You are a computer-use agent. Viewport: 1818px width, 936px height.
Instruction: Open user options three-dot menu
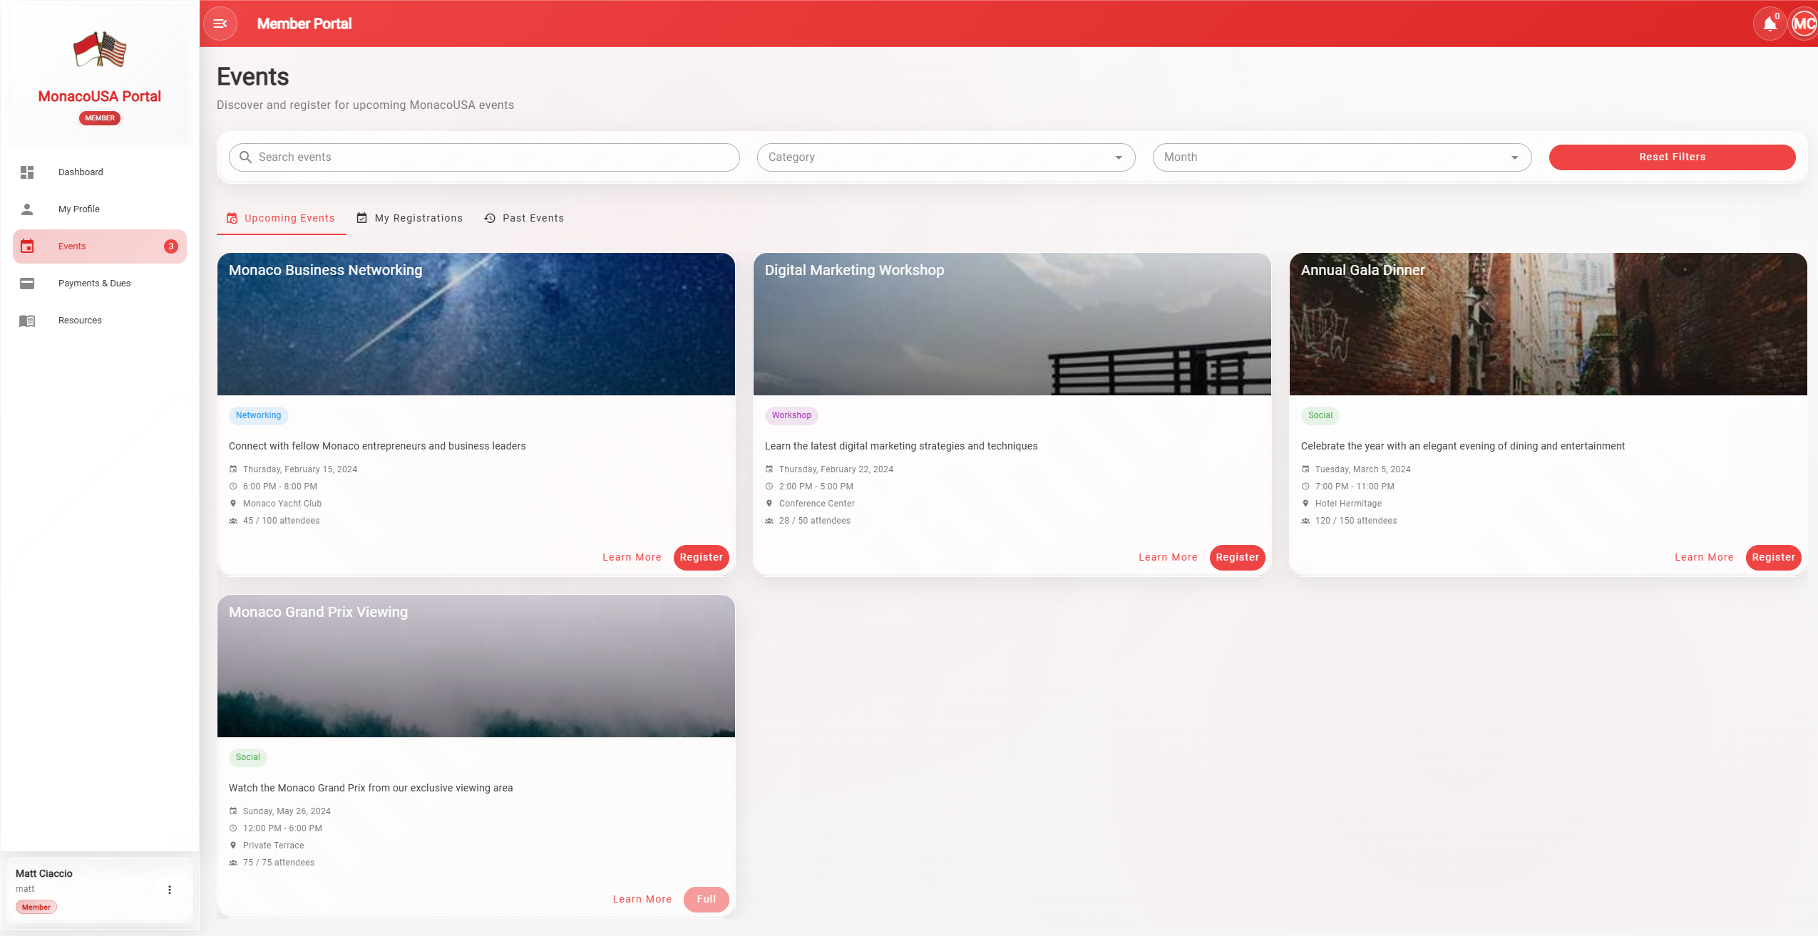170,890
